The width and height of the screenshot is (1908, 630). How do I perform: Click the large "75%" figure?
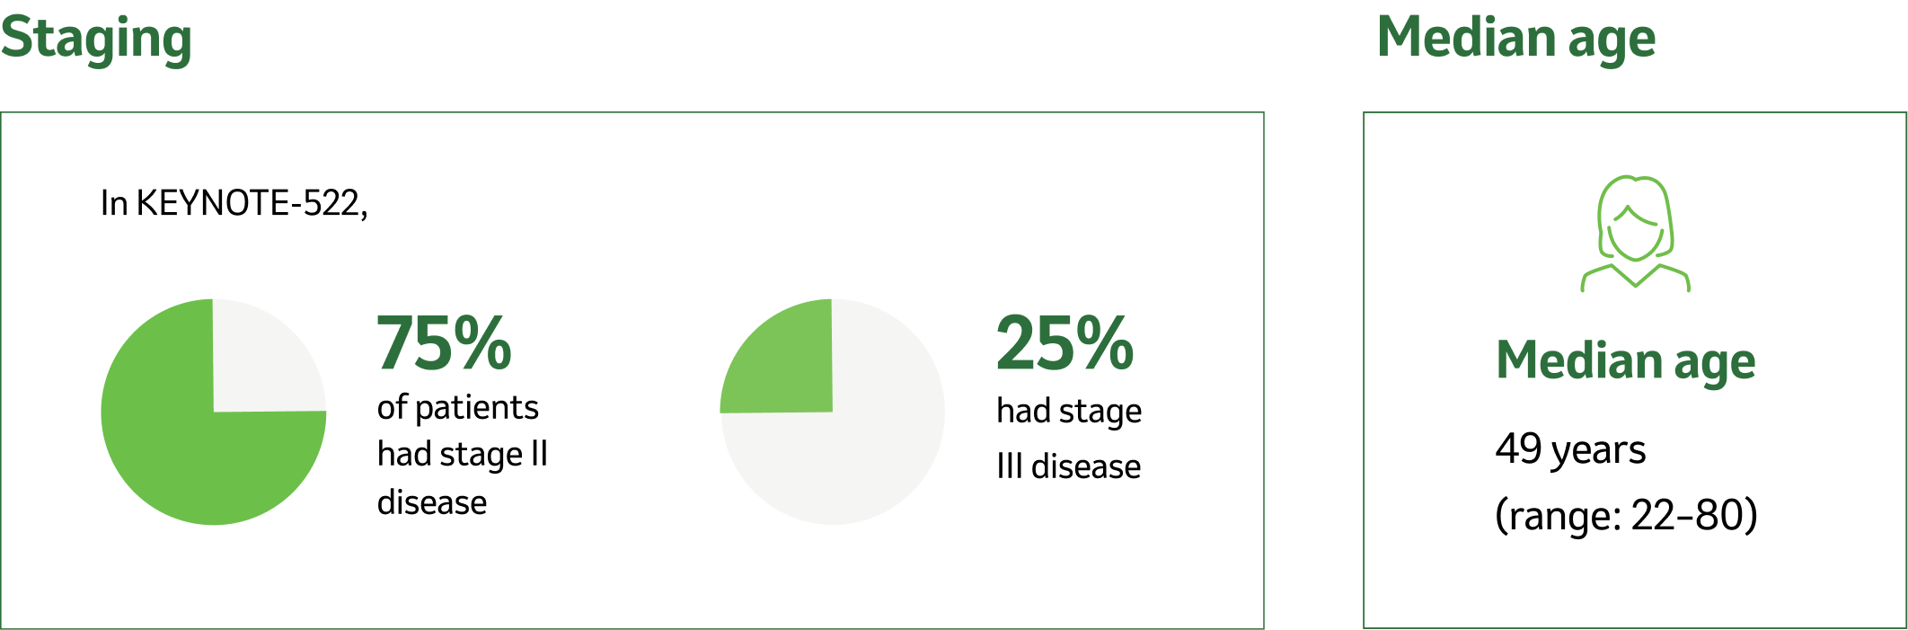coord(444,343)
